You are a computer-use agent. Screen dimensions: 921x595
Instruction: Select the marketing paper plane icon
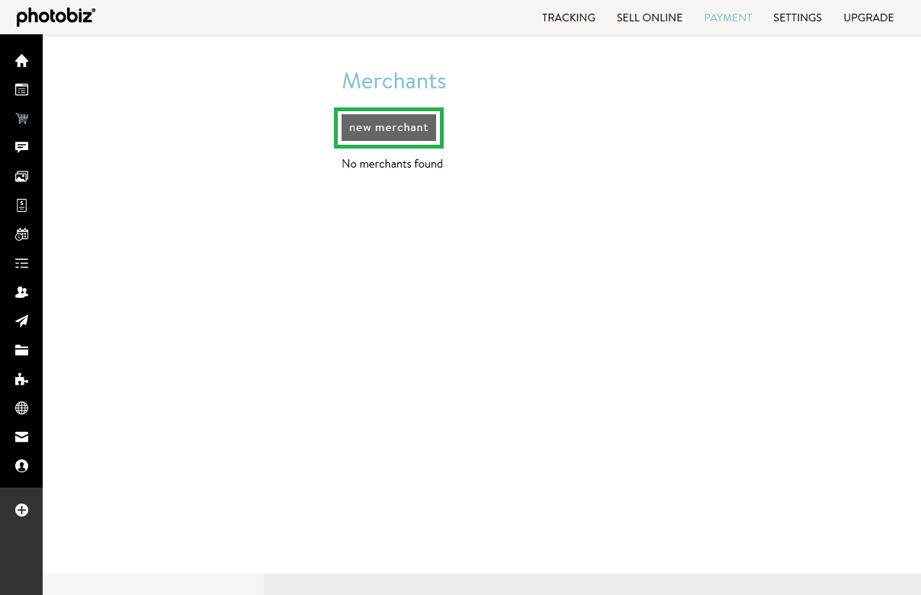point(21,321)
